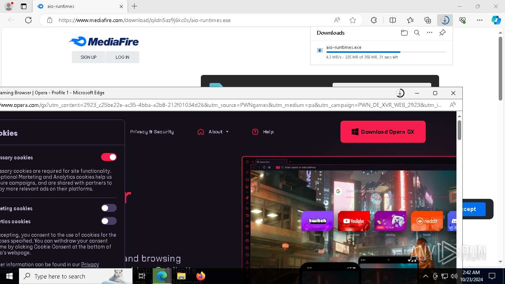Open the Help menu item
Screen dimensions: 505x284
click(263, 132)
